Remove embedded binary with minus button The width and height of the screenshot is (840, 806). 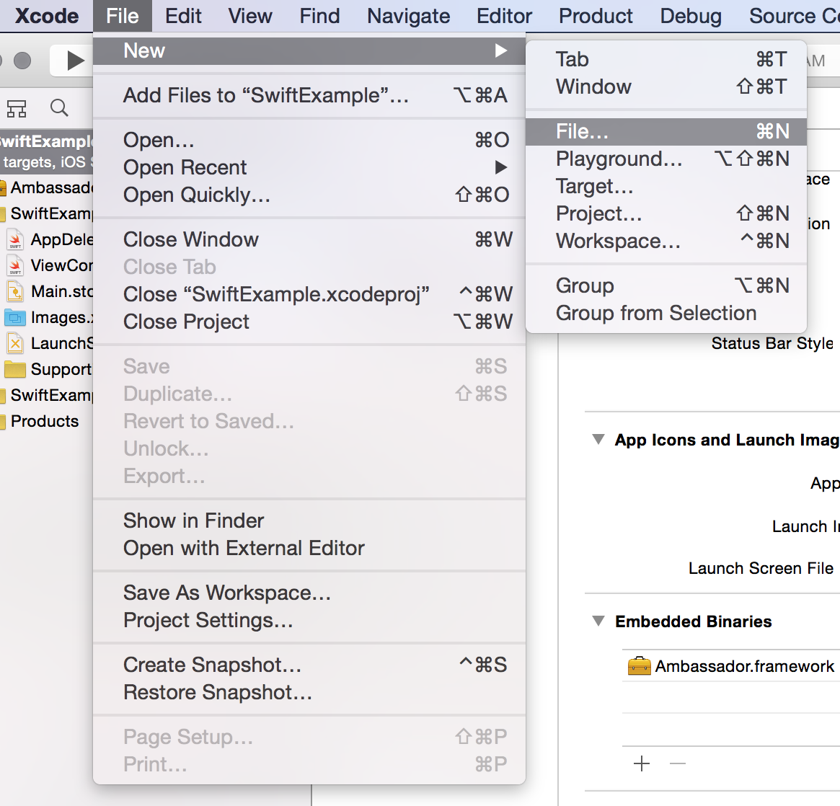click(x=678, y=763)
